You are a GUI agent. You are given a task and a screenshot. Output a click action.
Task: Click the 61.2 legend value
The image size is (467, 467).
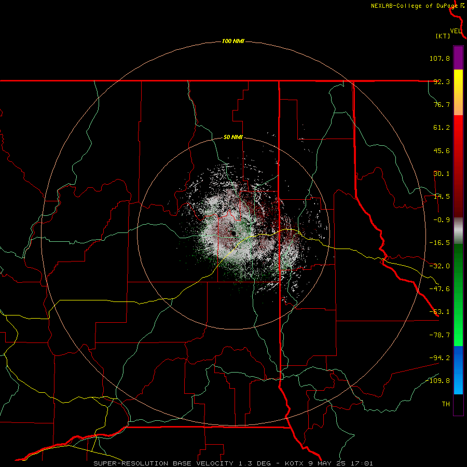[x=442, y=128]
